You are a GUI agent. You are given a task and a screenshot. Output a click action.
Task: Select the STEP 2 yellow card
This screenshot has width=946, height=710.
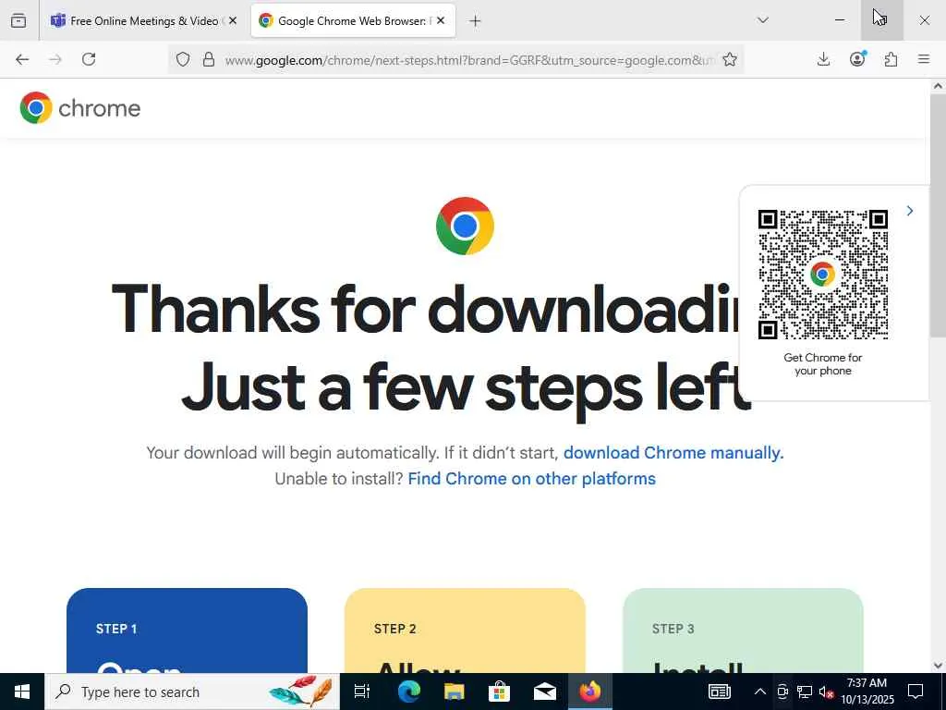point(466,630)
